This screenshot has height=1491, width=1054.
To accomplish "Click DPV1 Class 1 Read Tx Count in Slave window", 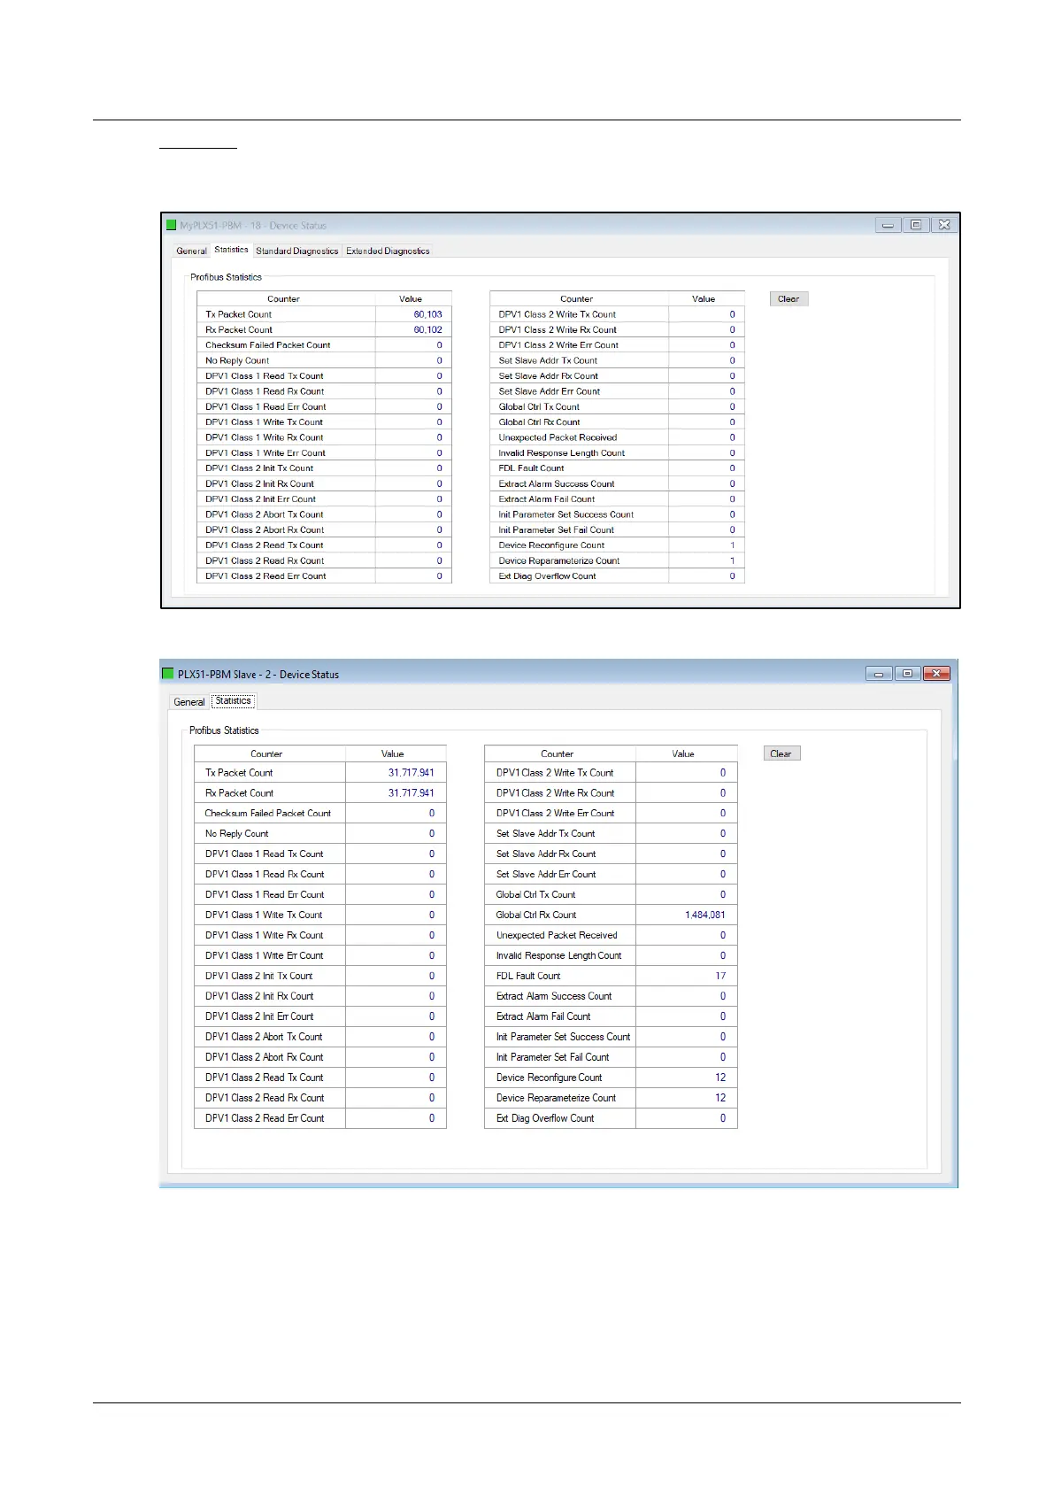I will 264,854.
